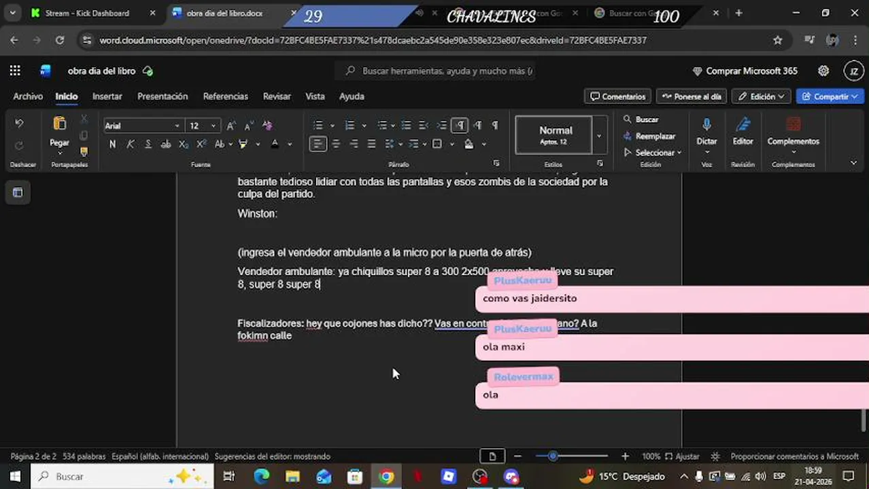The height and width of the screenshot is (489, 869).
Task: Click Comprar Microsoft 365
Action: point(745,71)
